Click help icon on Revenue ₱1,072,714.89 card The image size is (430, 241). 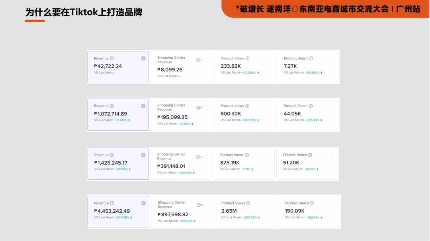click(x=112, y=106)
